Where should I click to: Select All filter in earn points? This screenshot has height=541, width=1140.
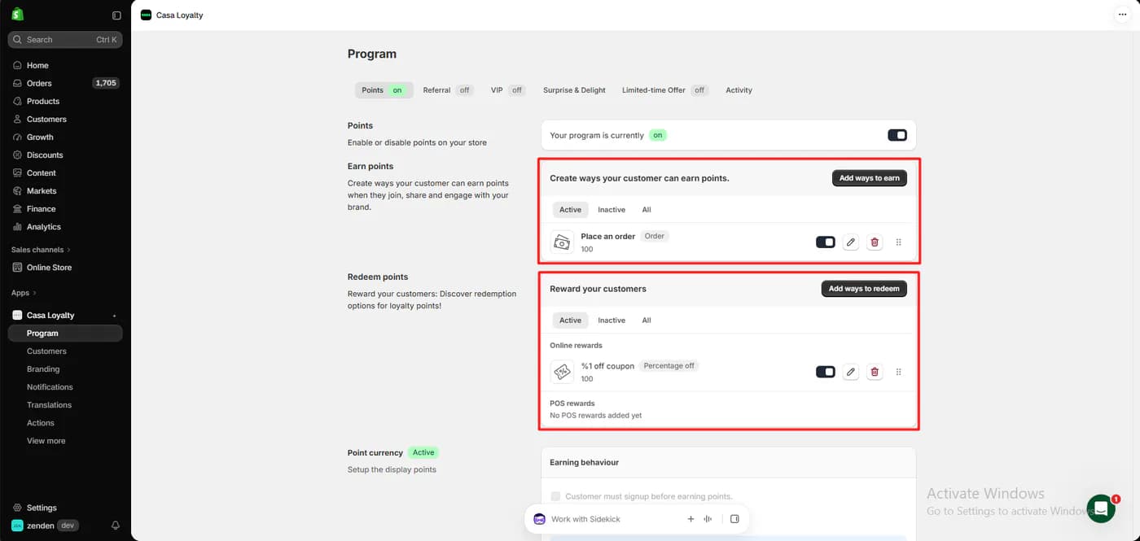click(x=647, y=210)
